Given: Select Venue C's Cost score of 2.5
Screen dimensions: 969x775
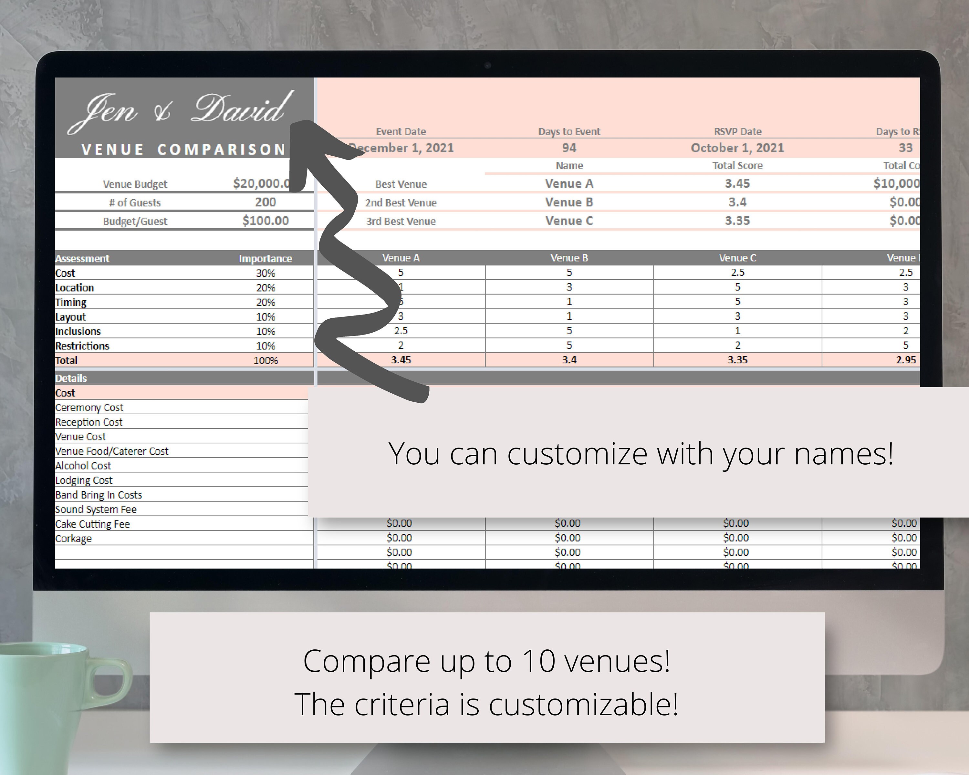Looking at the screenshot, I should [x=737, y=272].
